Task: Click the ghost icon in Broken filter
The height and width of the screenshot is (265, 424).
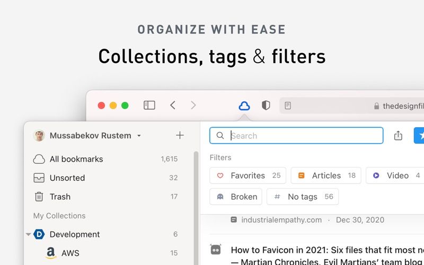Action: pyautogui.click(x=220, y=197)
